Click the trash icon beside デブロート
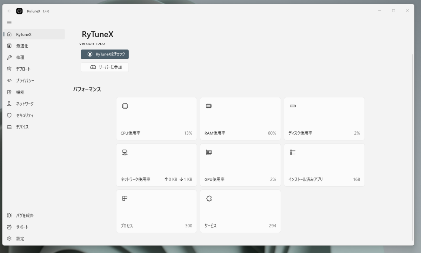 [9, 69]
